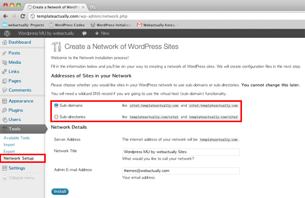Screen dimensions: 305x198
Task: Click the Network Details heading
Action: coord(69,127)
